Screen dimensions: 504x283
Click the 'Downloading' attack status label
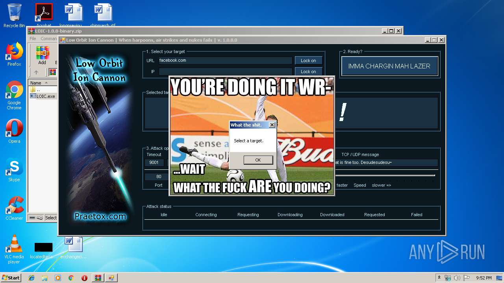[290, 215]
